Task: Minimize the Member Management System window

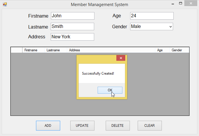Action: click(x=173, y=4)
